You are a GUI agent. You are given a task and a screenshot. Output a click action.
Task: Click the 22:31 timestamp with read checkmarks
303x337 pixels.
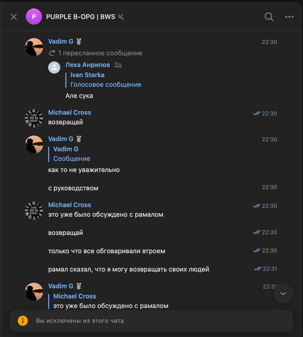(270, 269)
